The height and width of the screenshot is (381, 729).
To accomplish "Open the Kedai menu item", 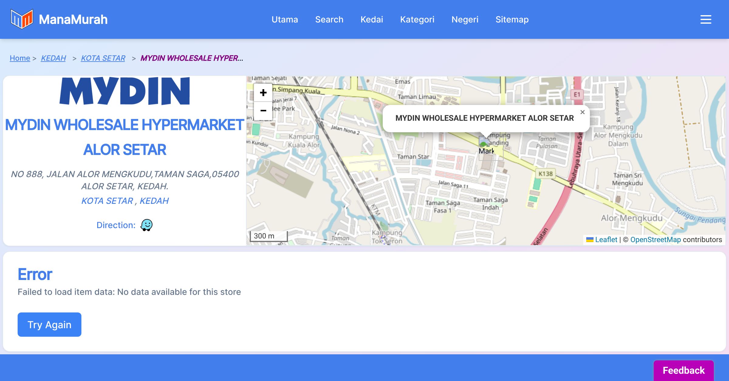I will click(371, 19).
